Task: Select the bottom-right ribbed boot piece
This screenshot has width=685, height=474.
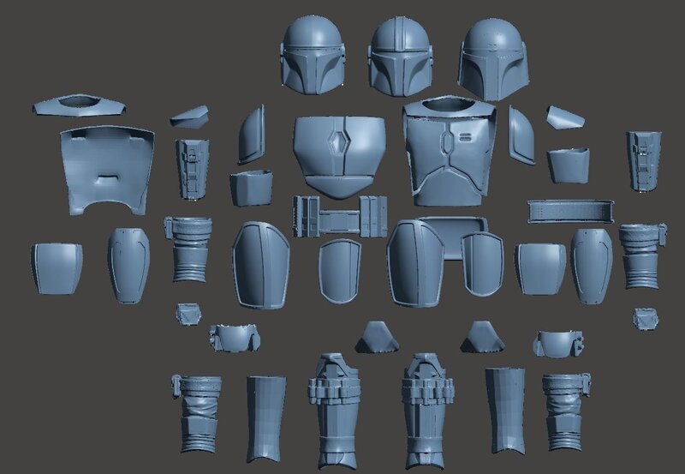Action: (568, 412)
